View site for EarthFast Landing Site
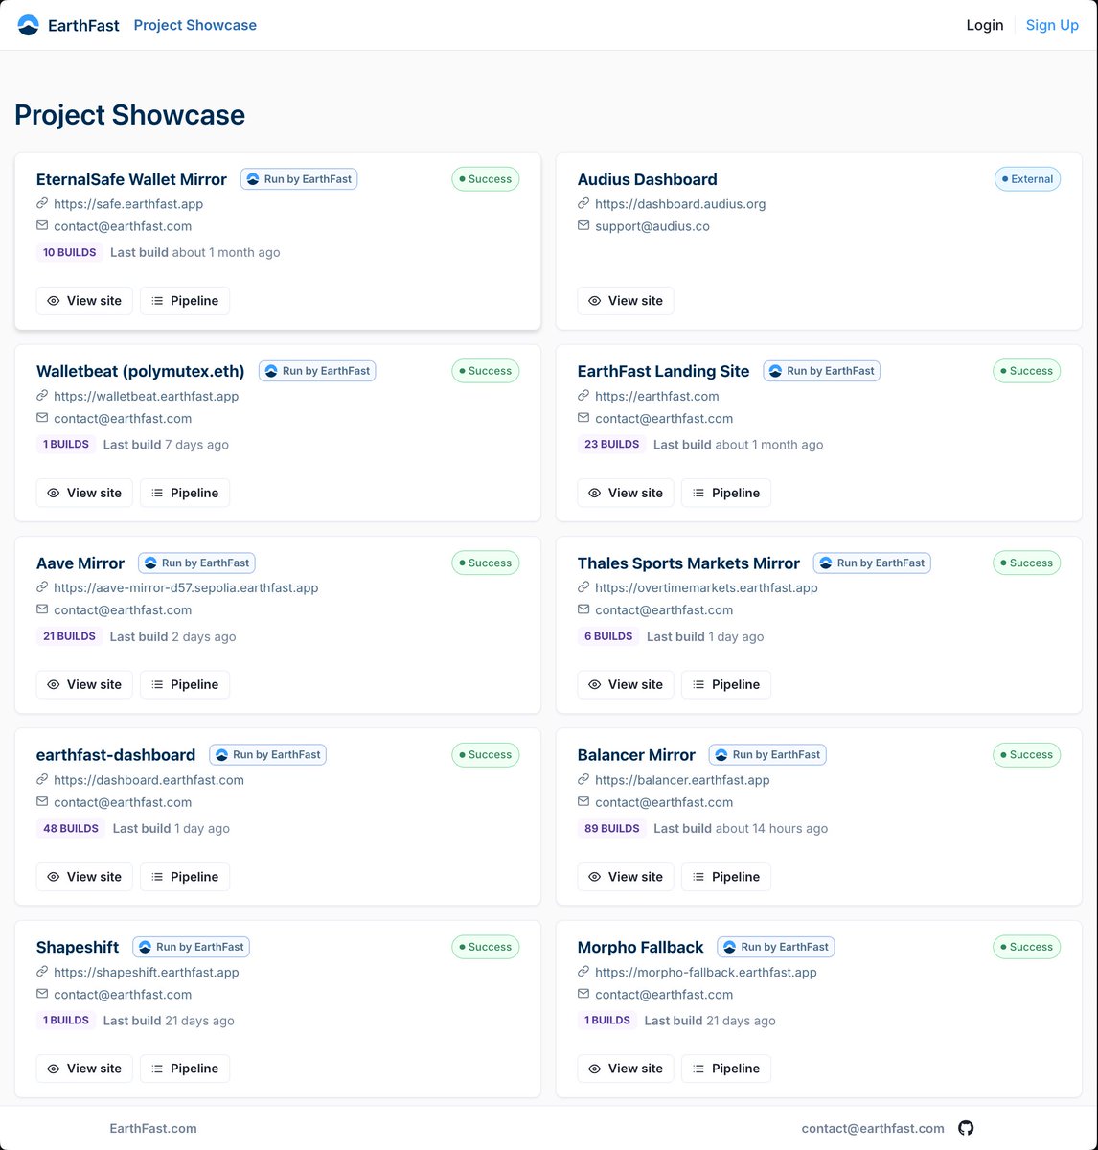 626,493
